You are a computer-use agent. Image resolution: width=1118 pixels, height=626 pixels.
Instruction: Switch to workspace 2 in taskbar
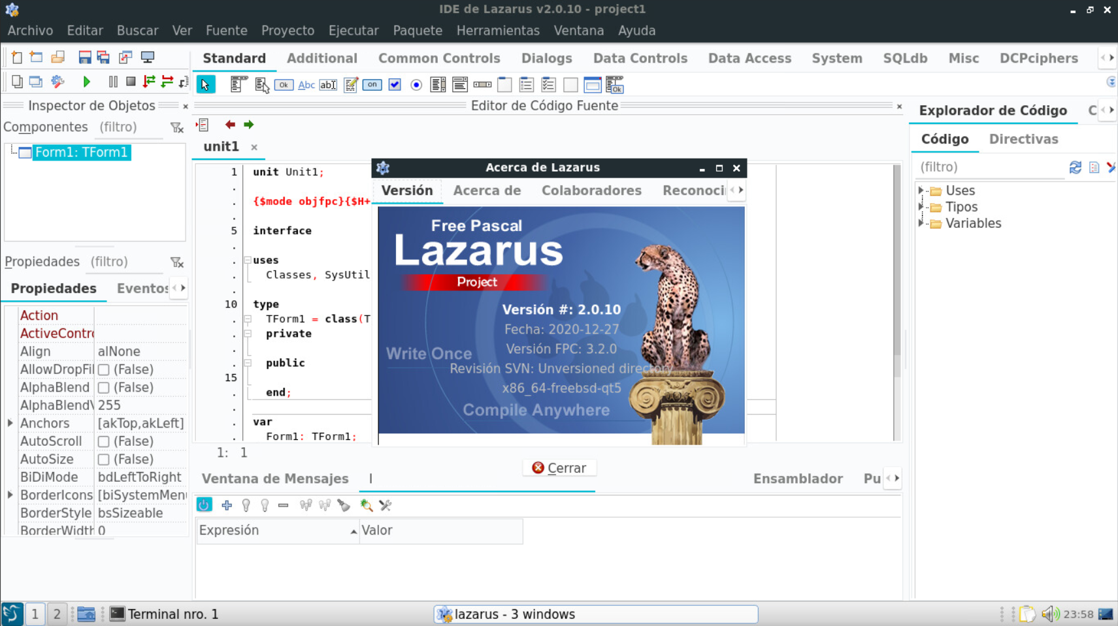coord(57,614)
